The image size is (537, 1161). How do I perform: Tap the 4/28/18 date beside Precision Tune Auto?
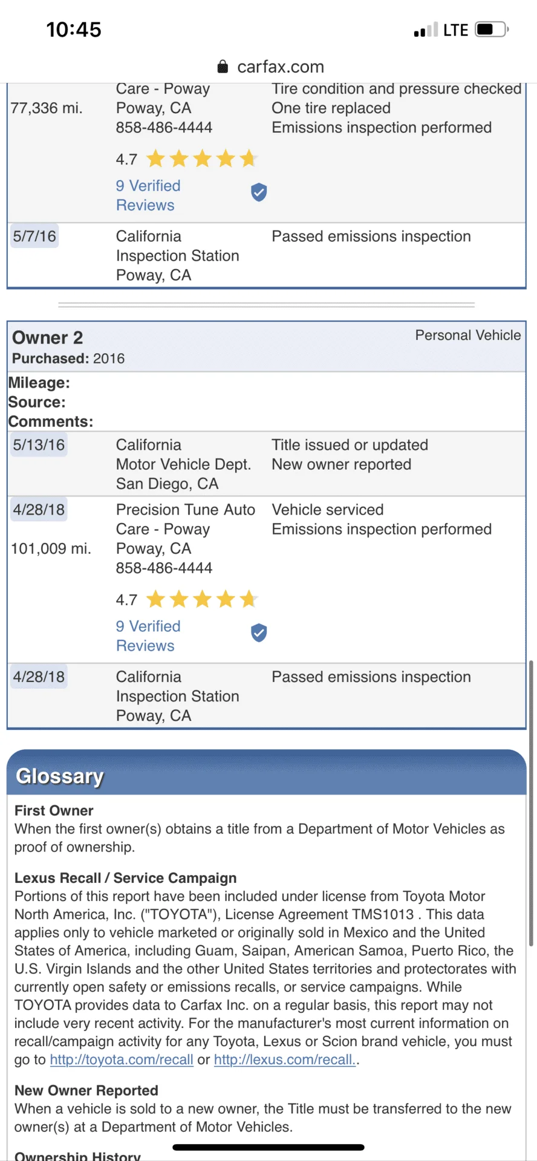point(39,510)
